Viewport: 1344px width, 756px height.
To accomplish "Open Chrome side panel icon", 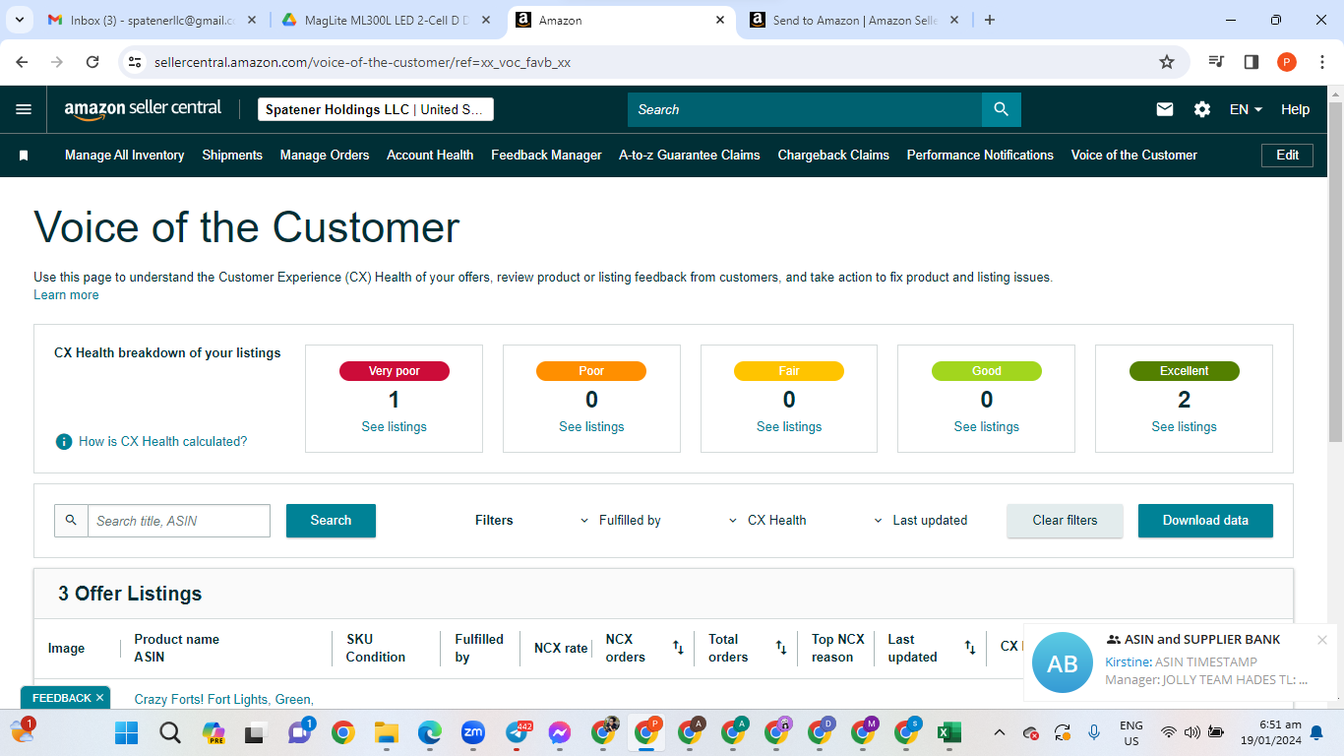I will tap(1252, 62).
